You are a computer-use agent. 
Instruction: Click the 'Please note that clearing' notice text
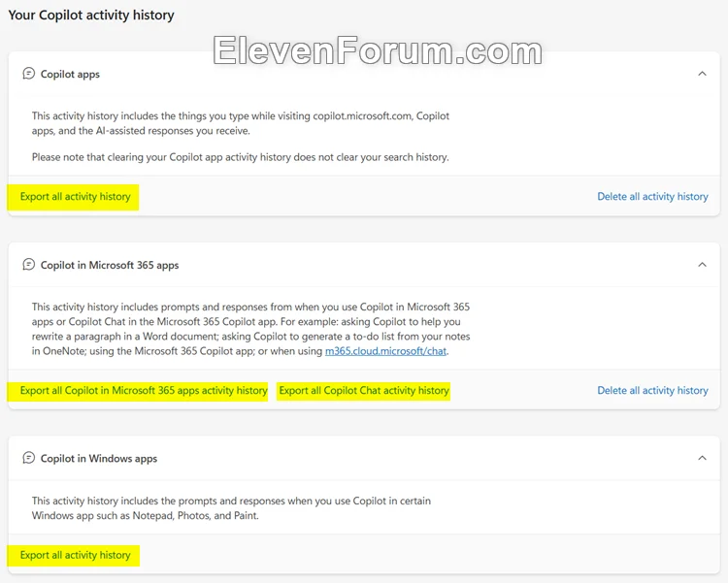[240, 157]
